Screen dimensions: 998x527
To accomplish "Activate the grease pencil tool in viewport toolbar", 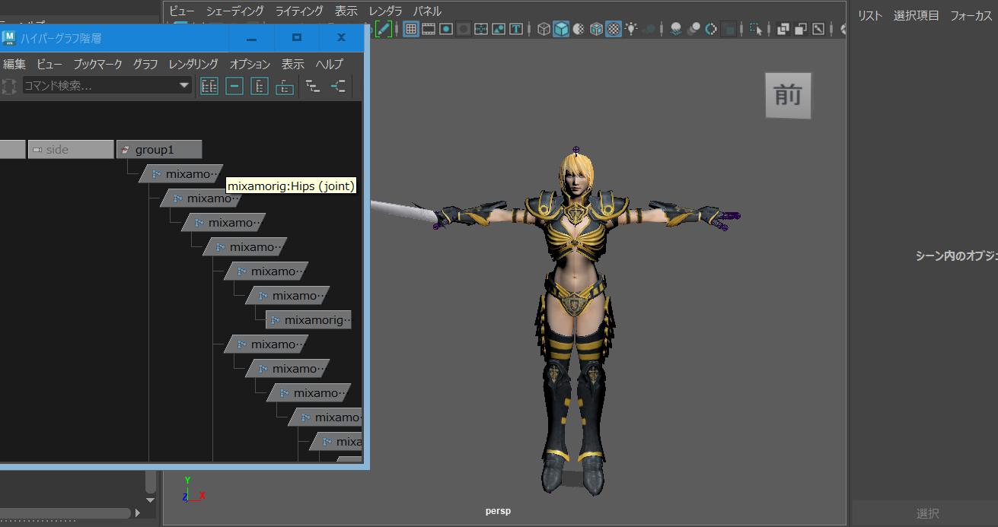I will tap(384, 29).
